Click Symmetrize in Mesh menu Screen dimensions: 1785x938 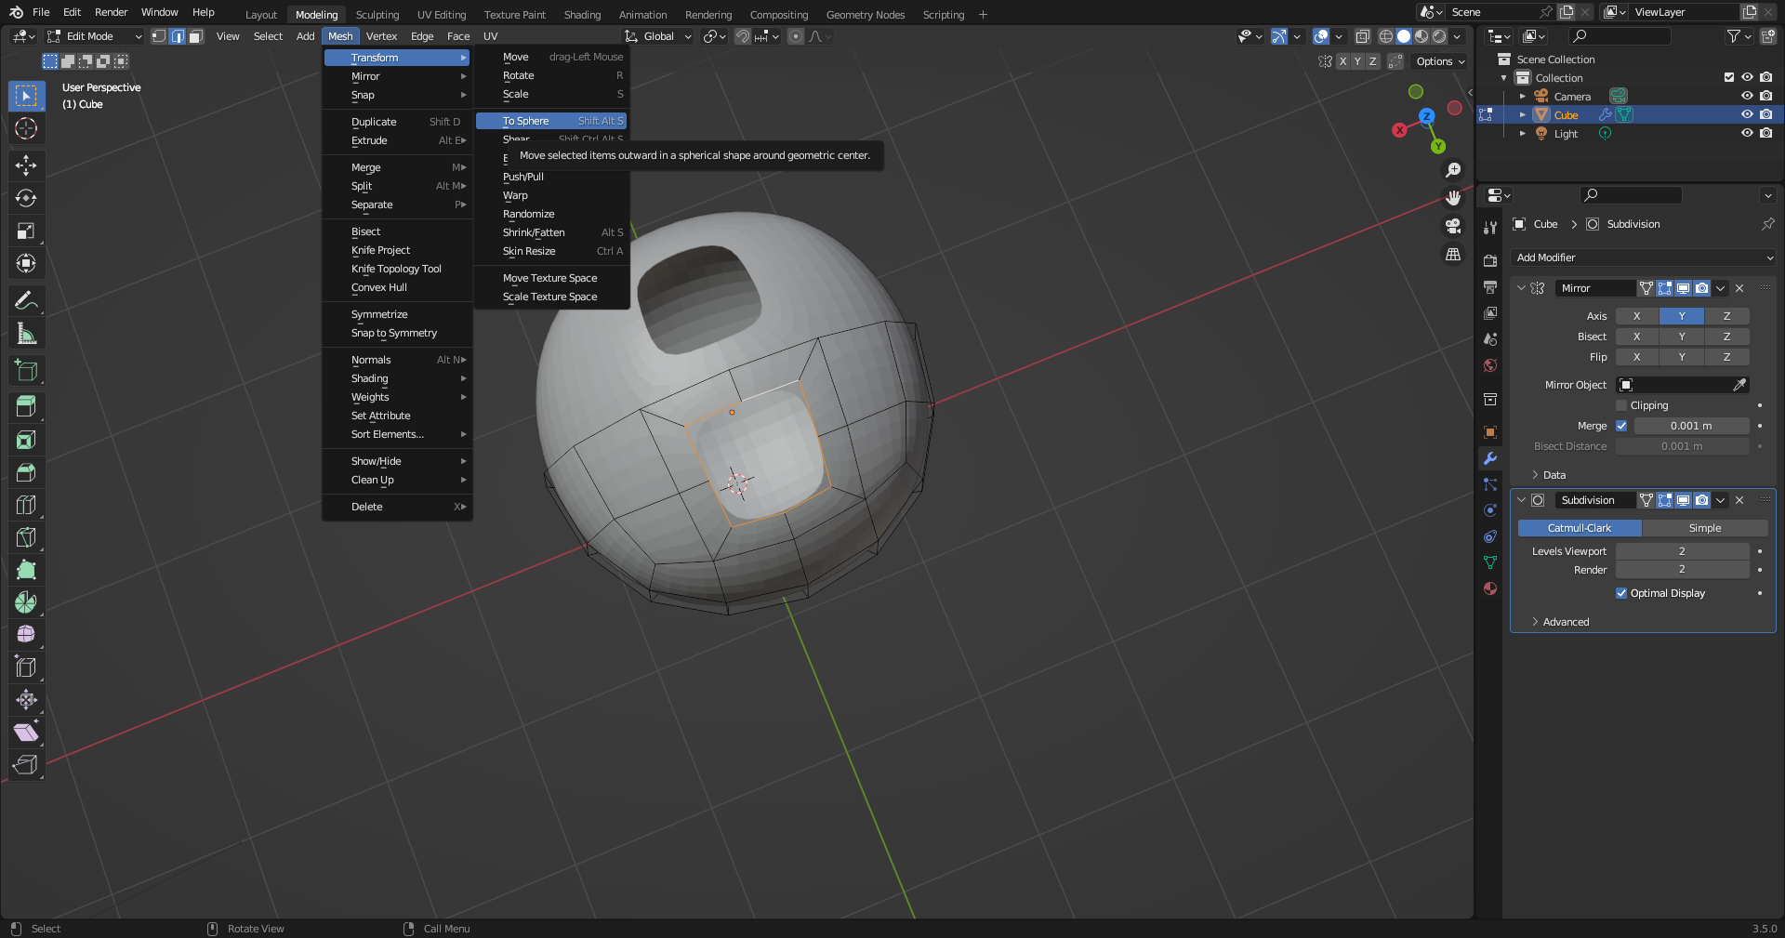tap(397, 314)
